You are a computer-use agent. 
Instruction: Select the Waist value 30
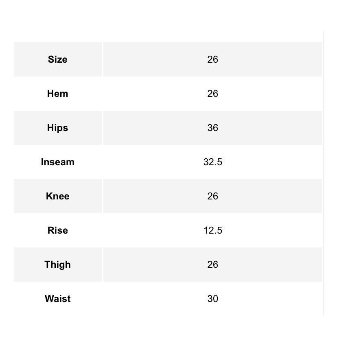pos(213,298)
